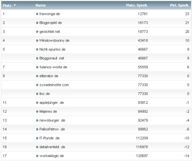Screen dimensions: 192x161
Task: Click the double-arrow icon before Nicht-spurlos de
Action: point(37,50)
